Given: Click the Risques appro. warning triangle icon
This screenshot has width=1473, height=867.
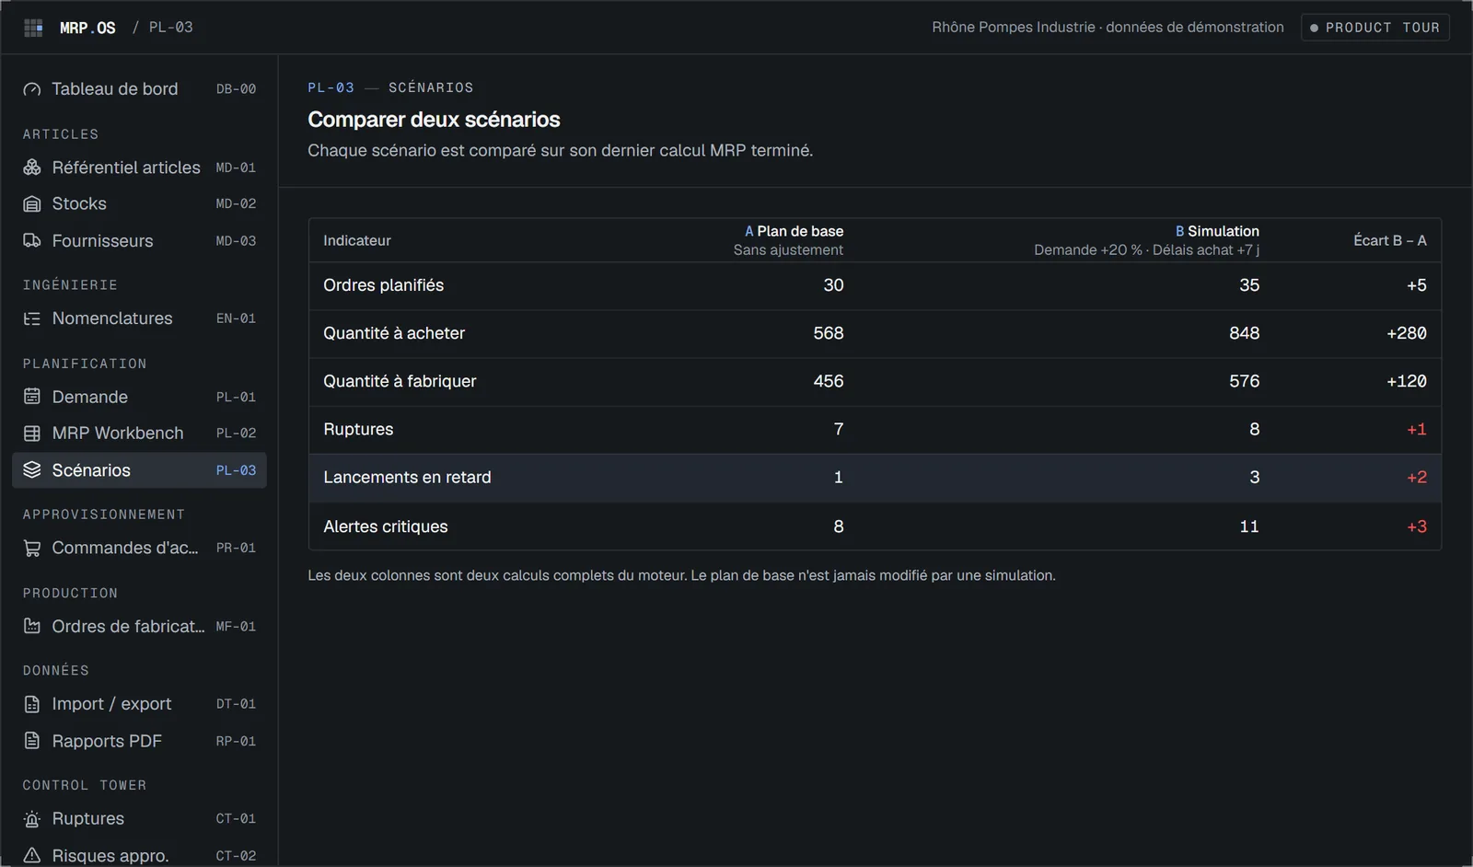Looking at the screenshot, I should point(32,855).
